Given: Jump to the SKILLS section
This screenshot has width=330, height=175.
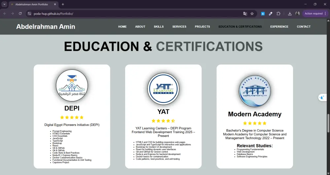Looking at the screenshot, I should point(159,27).
